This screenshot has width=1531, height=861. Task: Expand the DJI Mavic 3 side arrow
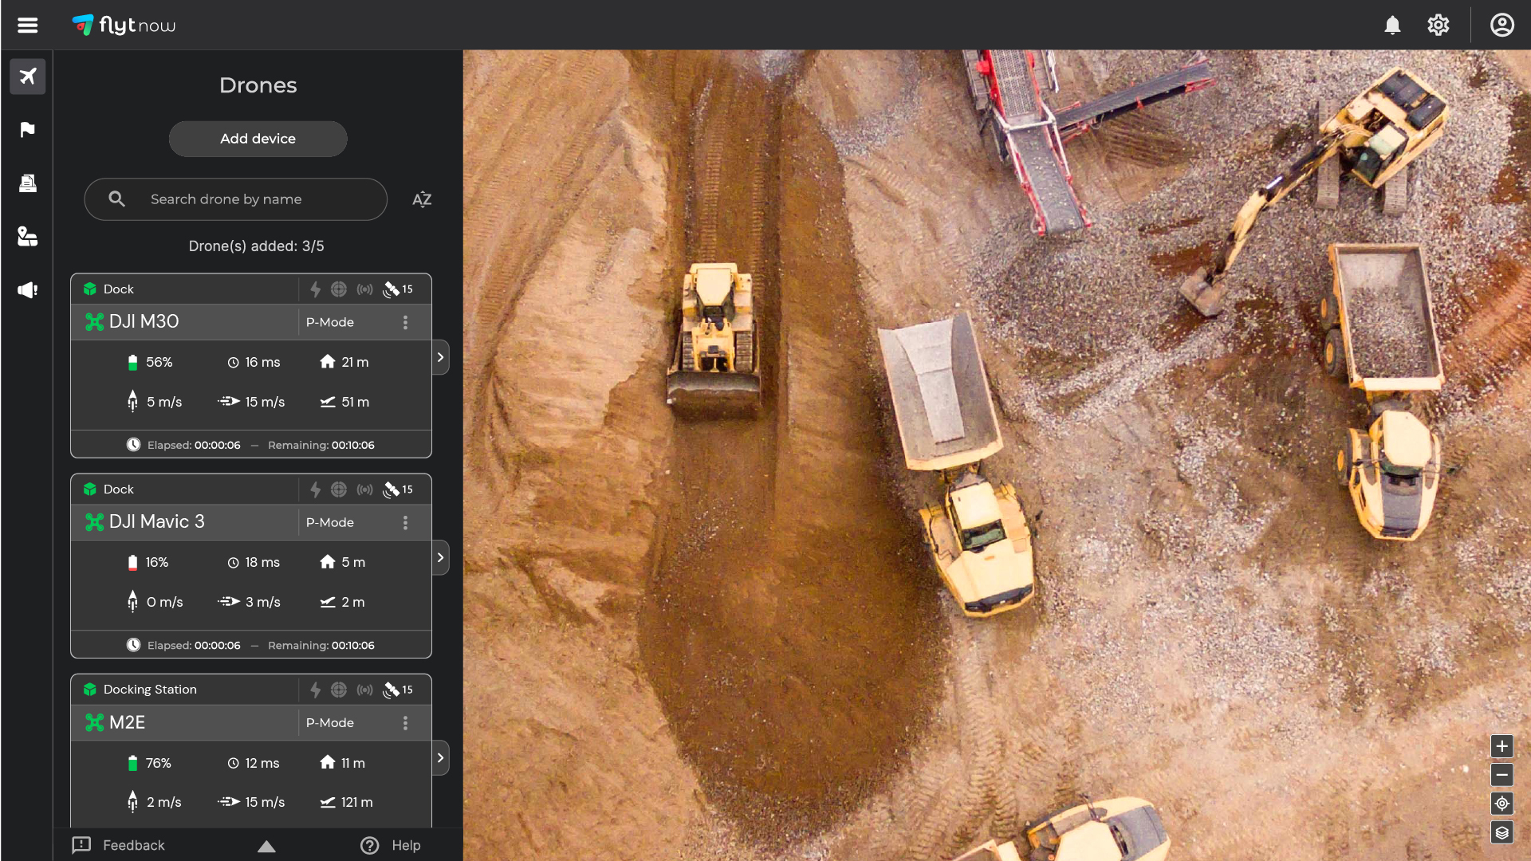click(440, 558)
